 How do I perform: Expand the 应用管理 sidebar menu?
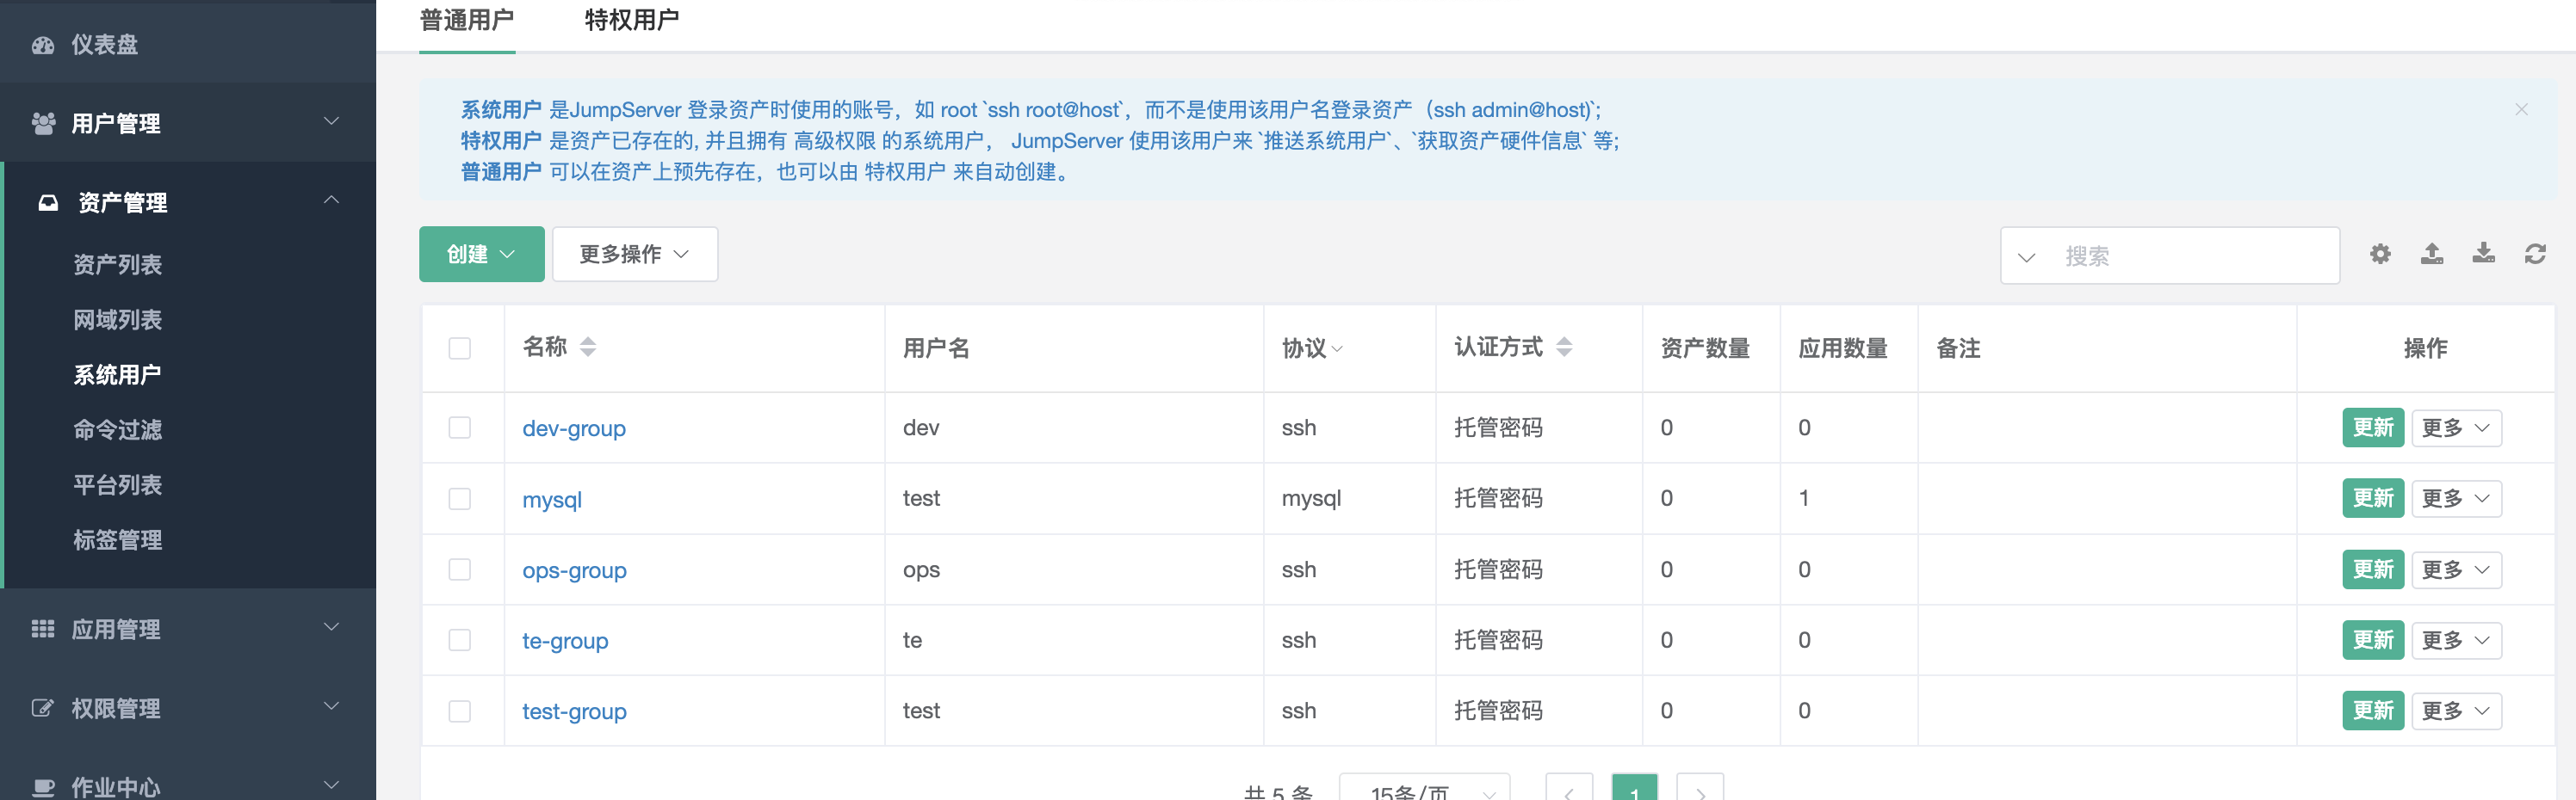click(x=188, y=628)
